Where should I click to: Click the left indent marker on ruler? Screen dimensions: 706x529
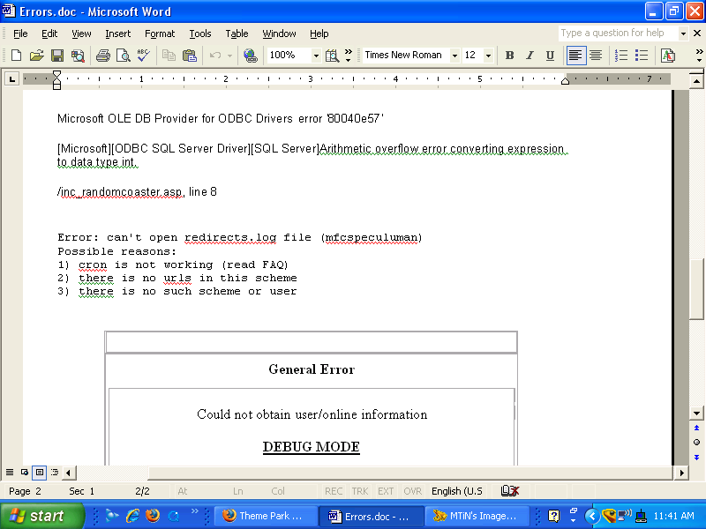tap(56, 85)
